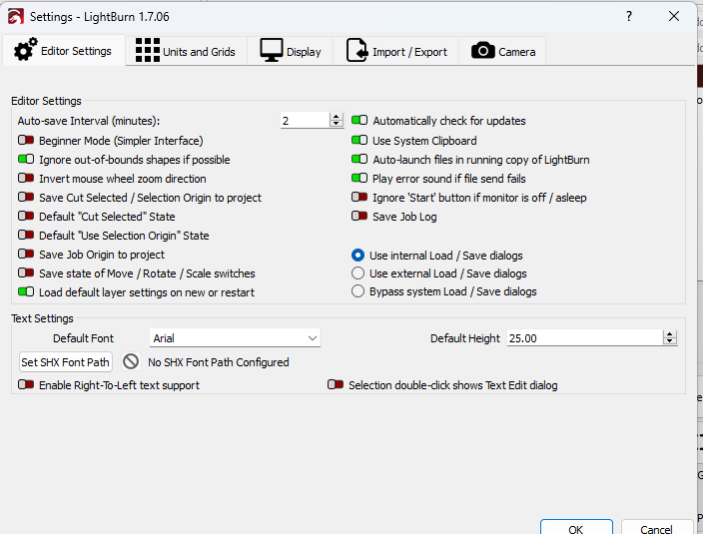Enable Right-To-Left text support
This screenshot has width=703, height=534.
[x=26, y=384]
